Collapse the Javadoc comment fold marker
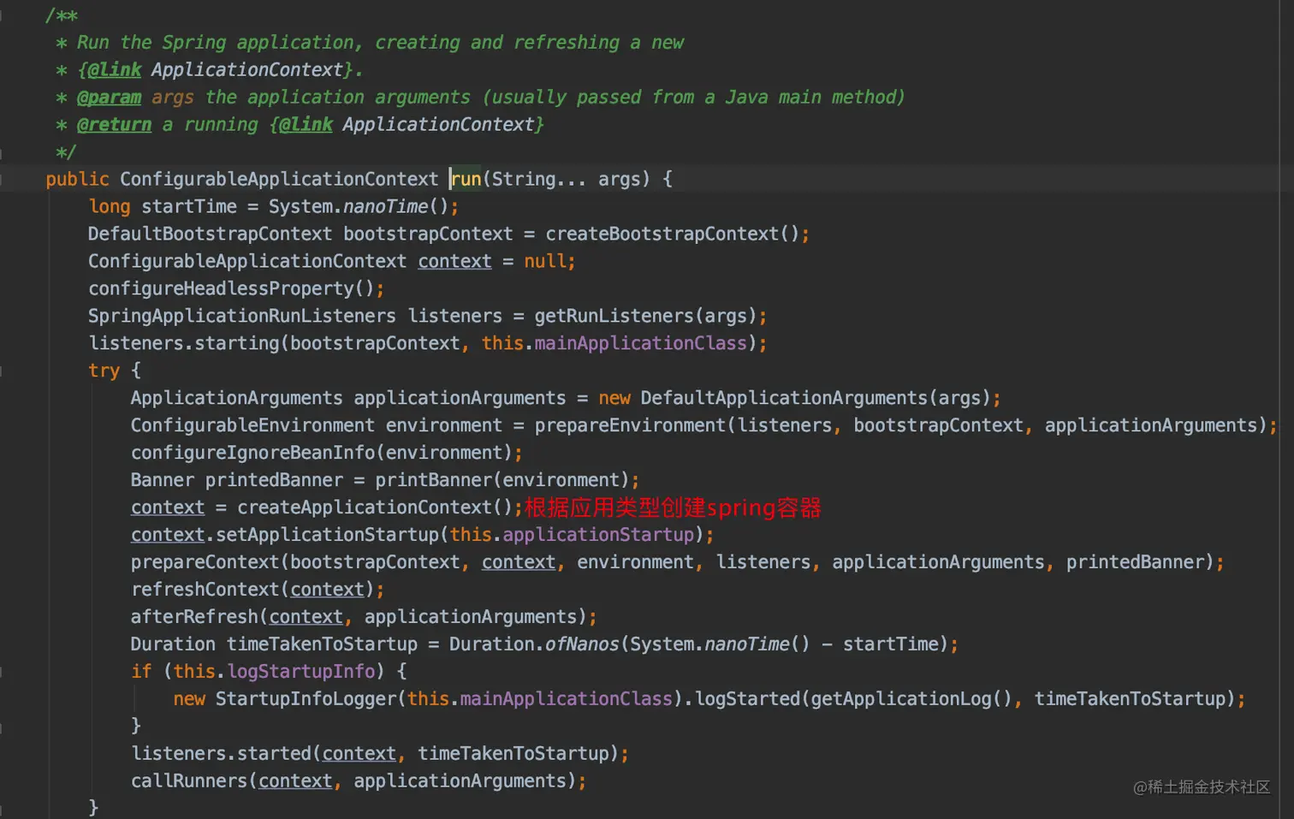 pyautogui.click(x=3, y=15)
